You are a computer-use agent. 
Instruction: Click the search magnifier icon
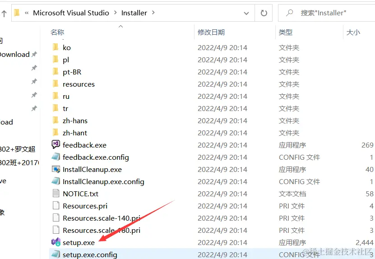(x=289, y=13)
